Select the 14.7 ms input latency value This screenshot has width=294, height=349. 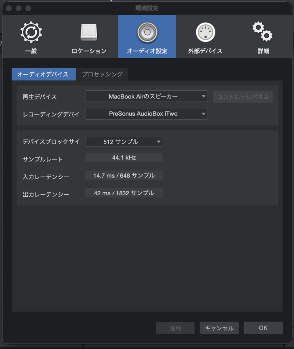[124, 176]
